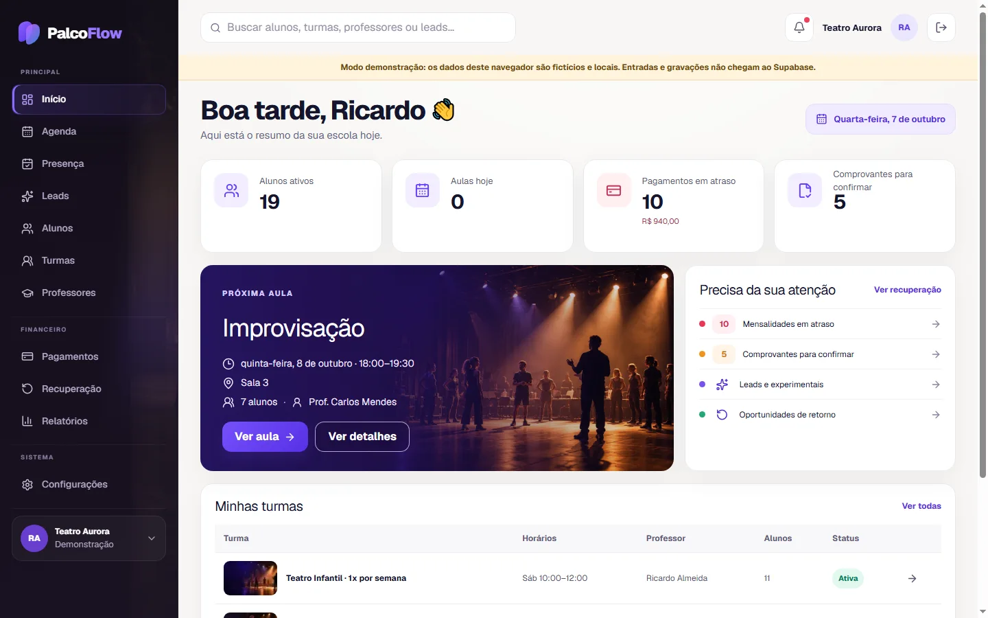Click the Alunos ativos people icon
The image size is (988, 618).
coord(232,190)
